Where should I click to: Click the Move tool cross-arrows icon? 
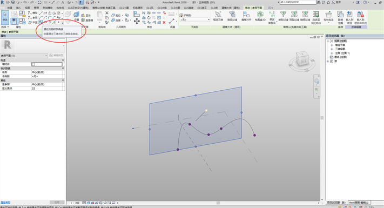137,21
